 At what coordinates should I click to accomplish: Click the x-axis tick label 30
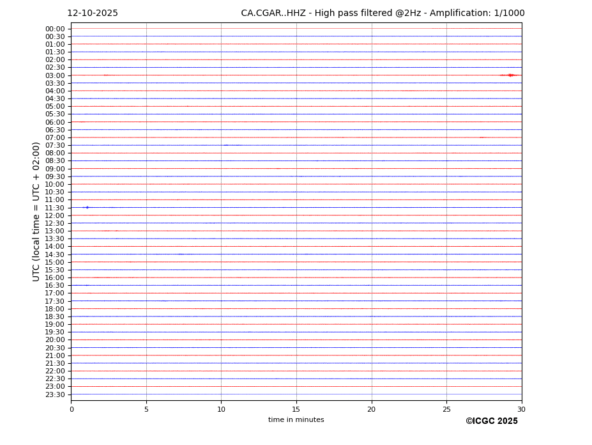521,409
